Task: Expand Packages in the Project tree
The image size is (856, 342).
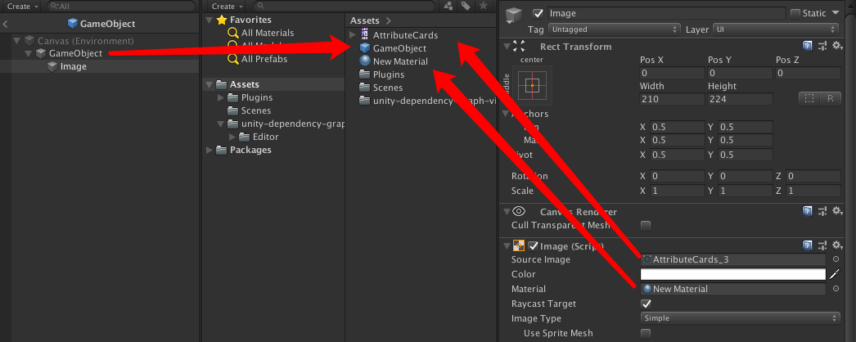Action: click(209, 150)
